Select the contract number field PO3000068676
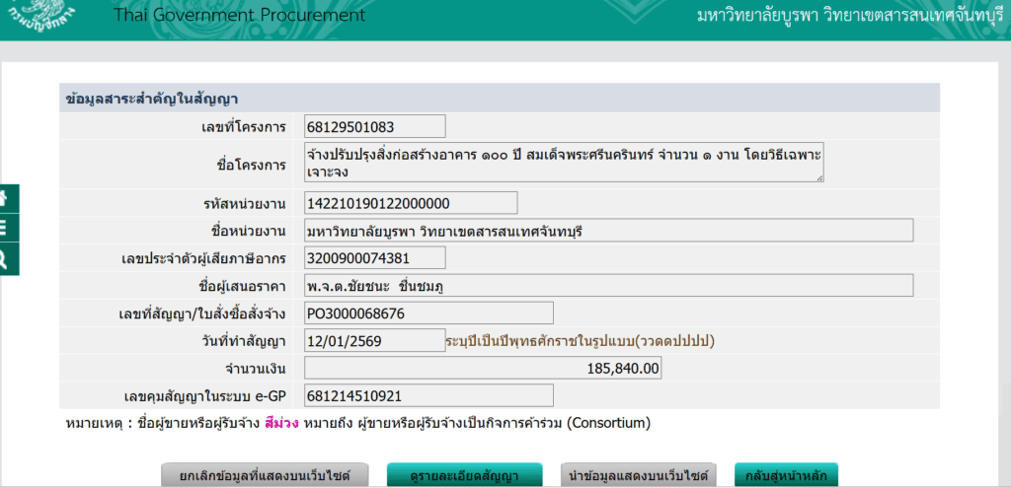This screenshot has height=488, width=1011. tap(428, 314)
